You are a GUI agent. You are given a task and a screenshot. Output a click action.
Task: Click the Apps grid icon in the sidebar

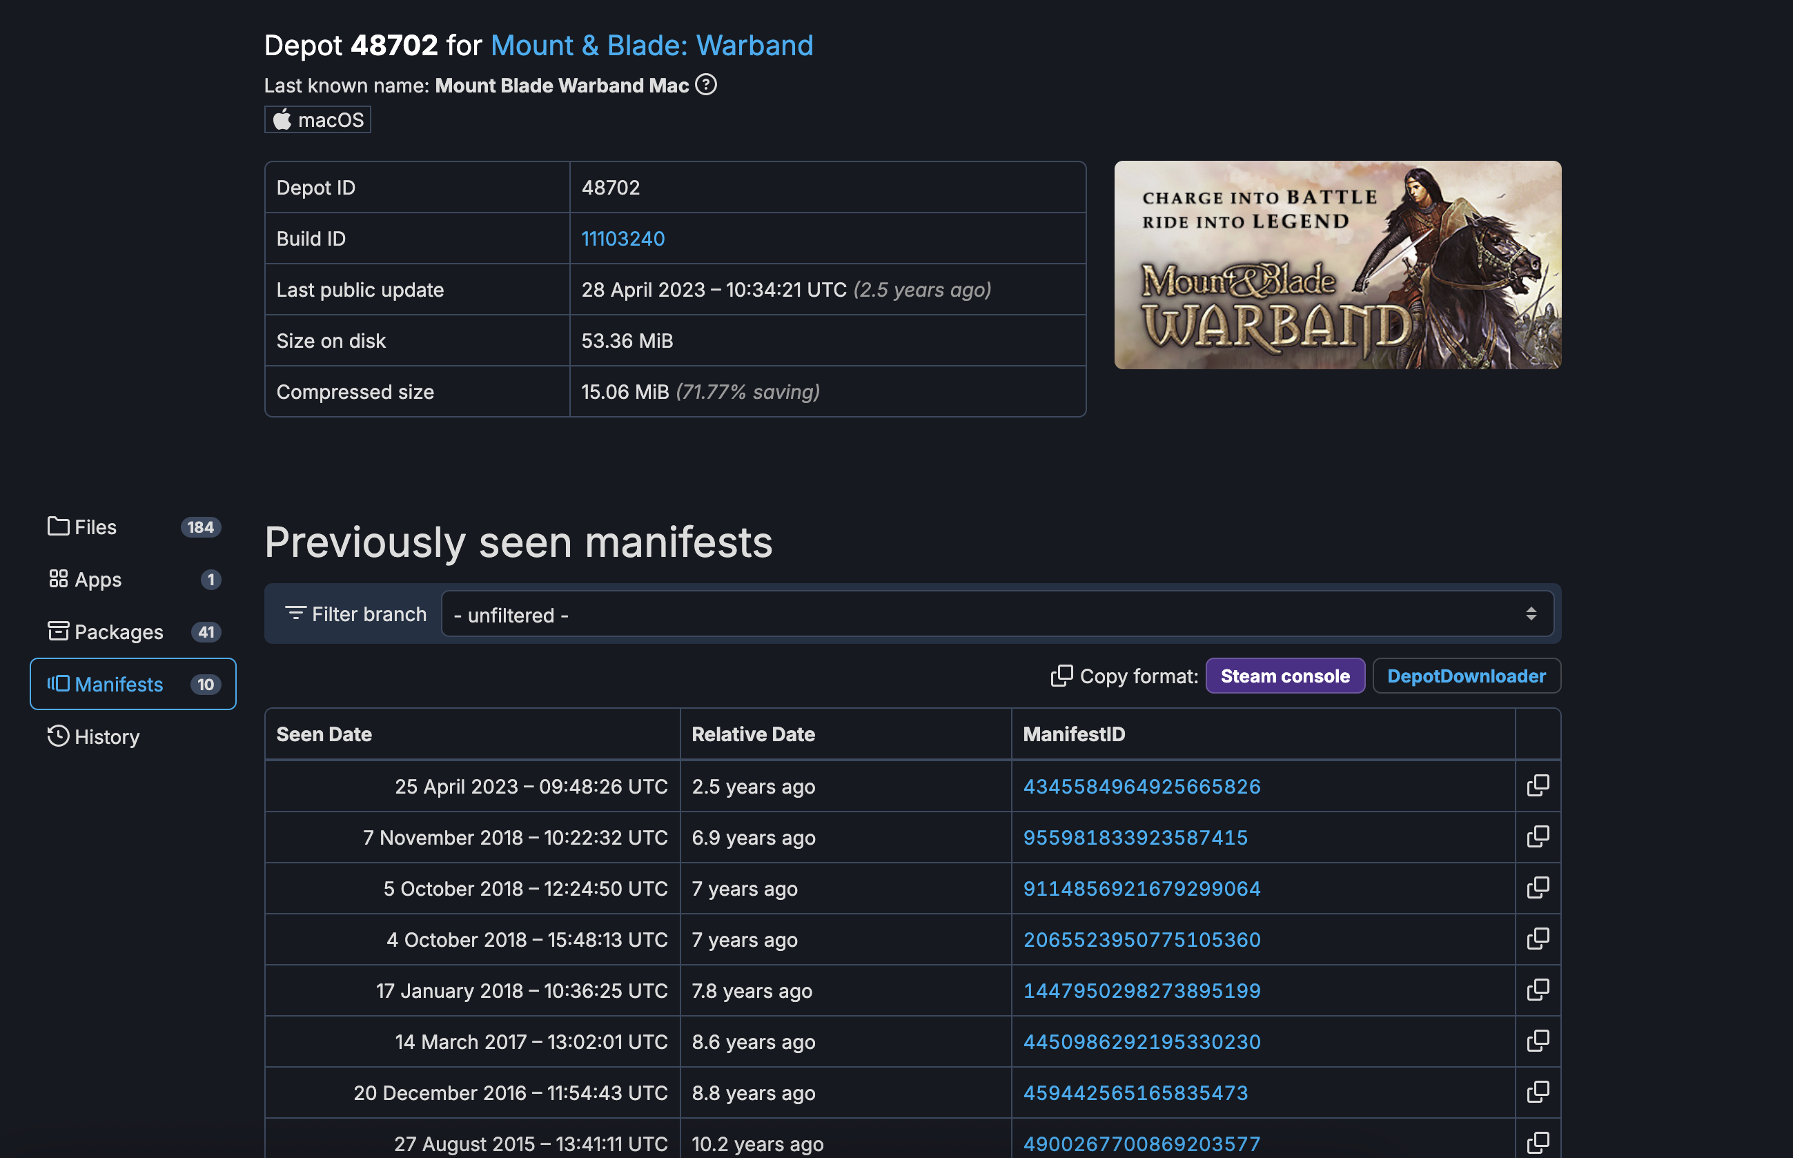pyautogui.click(x=58, y=579)
